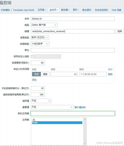124x146 pixels.
Task: Click the 历史数据保留时长 field showing 30
Action: 38,88
